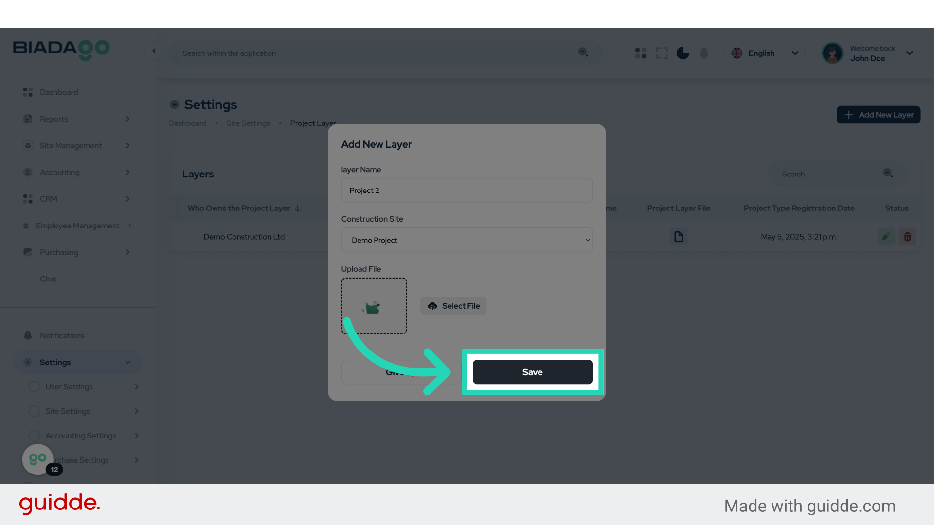This screenshot has width=934, height=525.
Task: Collapse sidebar with the left arrow button
Action: 154,51
